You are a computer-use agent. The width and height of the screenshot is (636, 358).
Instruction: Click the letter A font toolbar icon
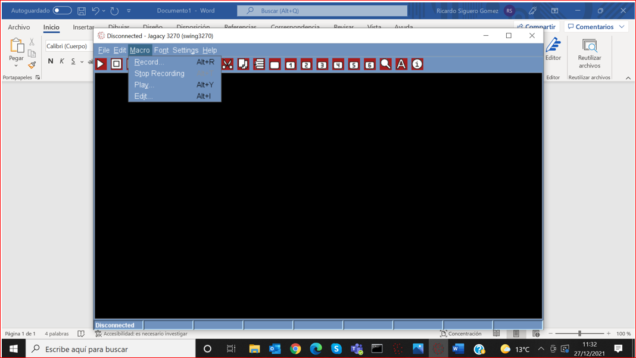pos(401,64)
